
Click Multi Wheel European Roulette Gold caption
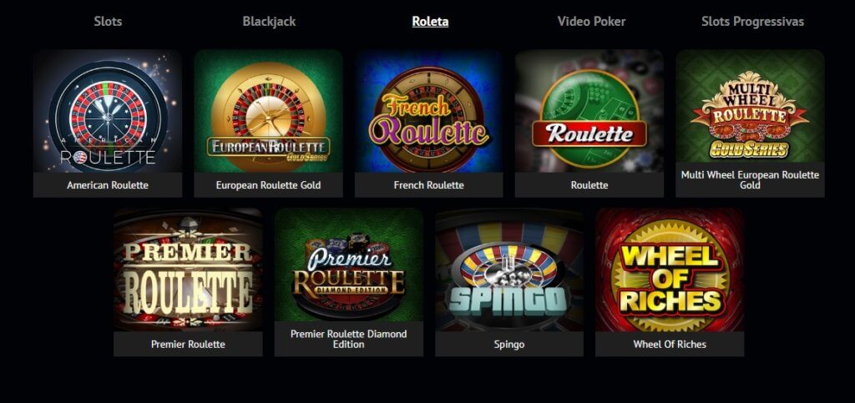click(x=750, y=179)
